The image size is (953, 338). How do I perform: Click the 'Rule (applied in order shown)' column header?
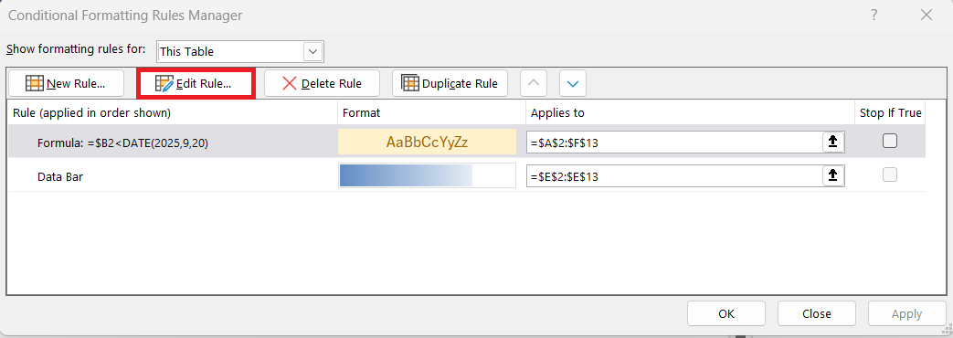pyautogui.click(x=173, y=113)
